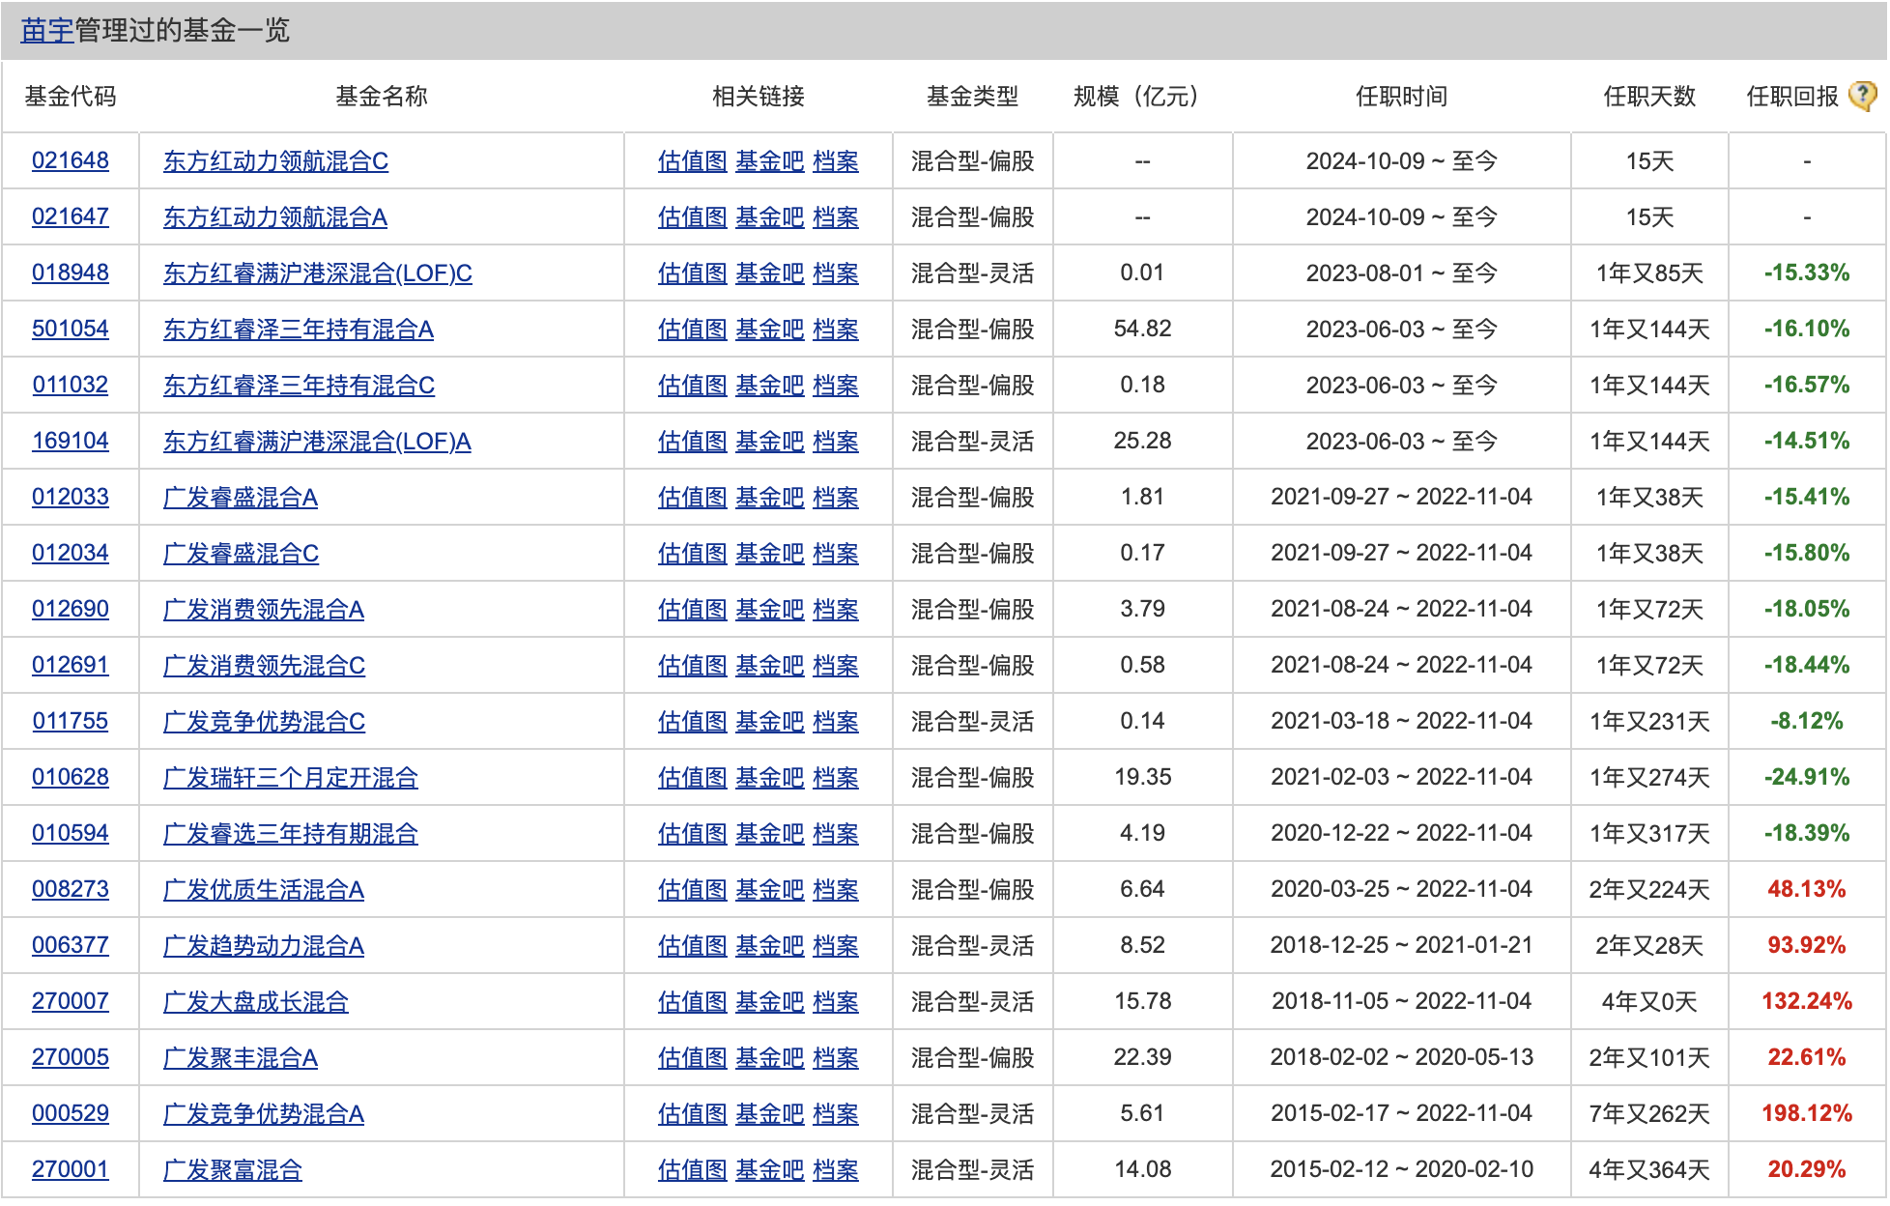This screenshot has height=1206, width=1890.
Task: Open 基金吧 for 广发聚丰混合A
Action: [x=769, y=1058]
